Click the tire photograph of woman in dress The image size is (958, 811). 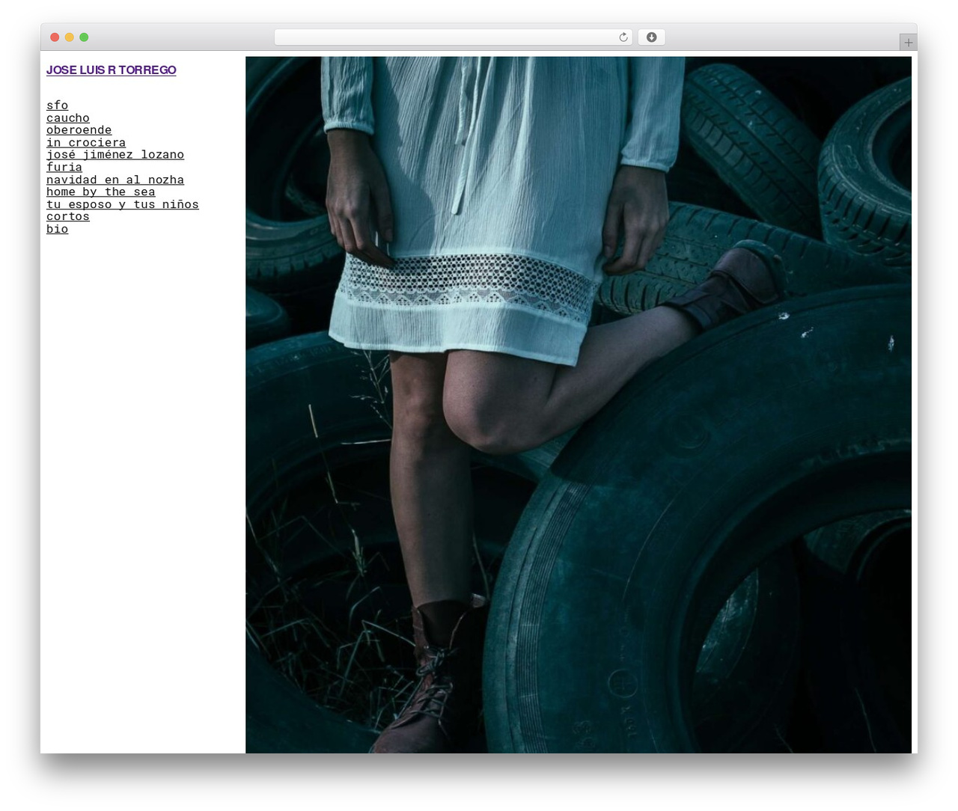click(579, 405)
